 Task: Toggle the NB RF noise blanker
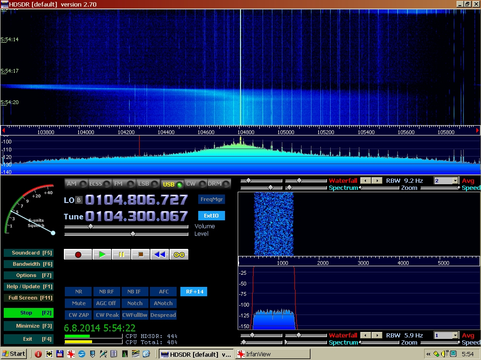coord(107,292)
